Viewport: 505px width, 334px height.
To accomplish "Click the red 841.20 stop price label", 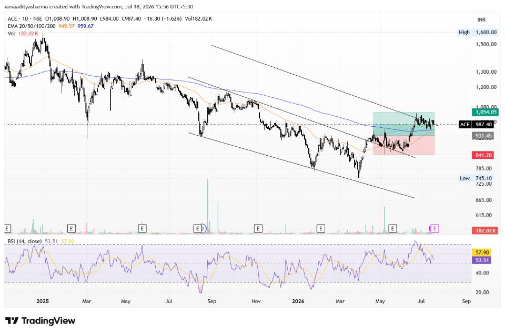I will click(483, 155).
